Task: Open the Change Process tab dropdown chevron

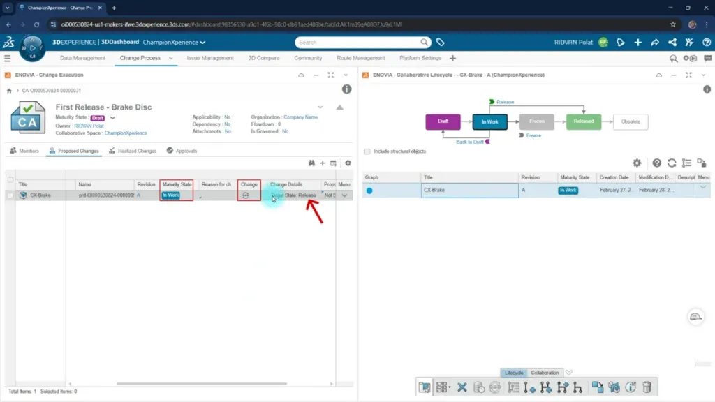Action: [171, 59]
